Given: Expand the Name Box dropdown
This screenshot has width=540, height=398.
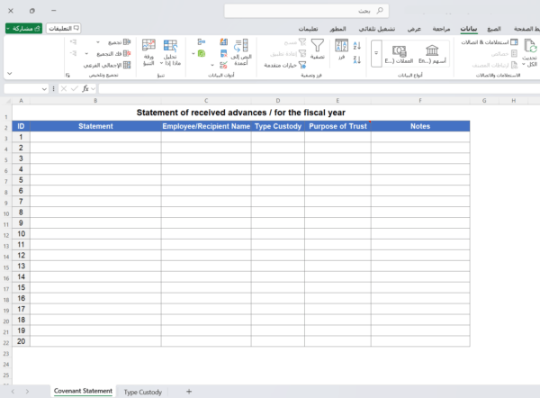Looking at the screenshot, I should pyautogui.click(x=44, y=89).
